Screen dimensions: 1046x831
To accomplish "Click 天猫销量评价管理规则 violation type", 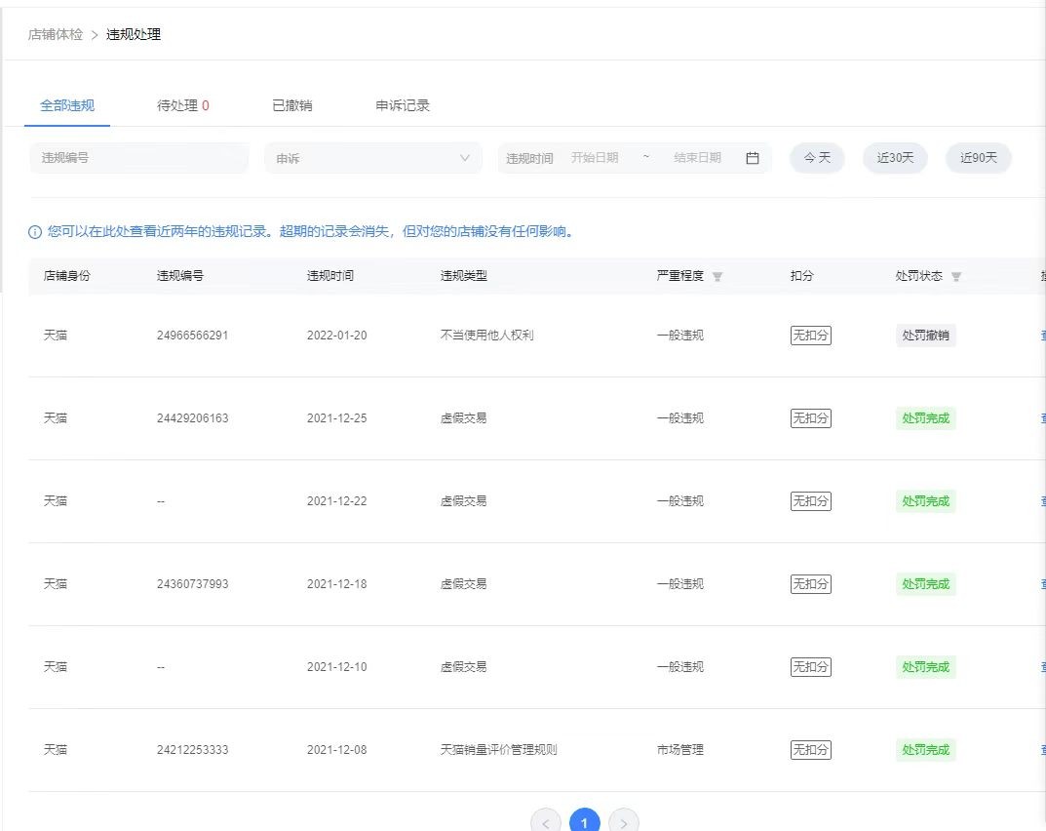I will 498,750.
